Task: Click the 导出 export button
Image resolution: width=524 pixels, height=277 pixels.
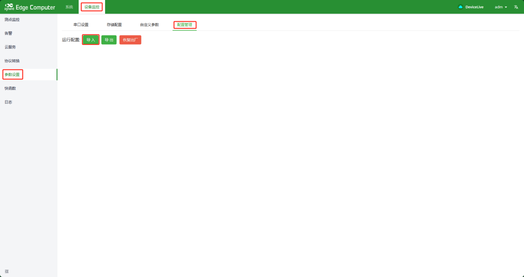Action: 109,40
